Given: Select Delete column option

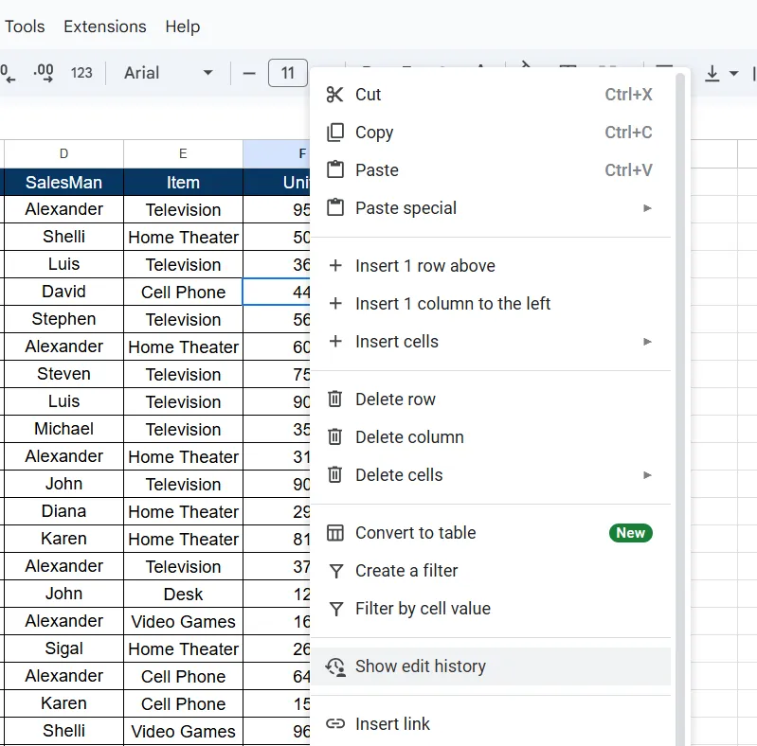Looking at the screenshot, I should coord(490,436).
